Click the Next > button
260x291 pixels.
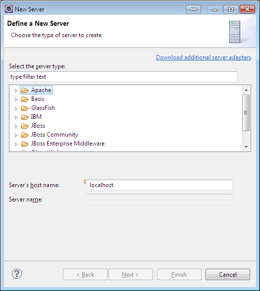(x=131, y=274)
